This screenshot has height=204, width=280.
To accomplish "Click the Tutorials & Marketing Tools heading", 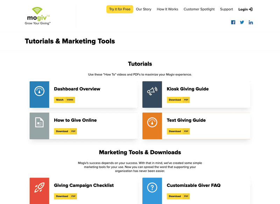I will (x=70, y=41).
